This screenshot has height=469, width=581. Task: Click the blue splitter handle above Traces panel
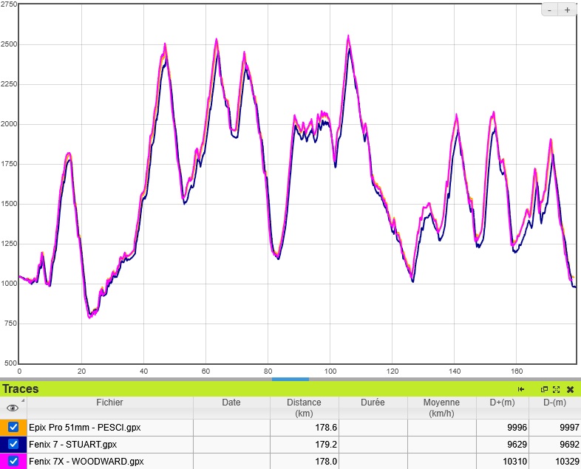pos(290,379)
